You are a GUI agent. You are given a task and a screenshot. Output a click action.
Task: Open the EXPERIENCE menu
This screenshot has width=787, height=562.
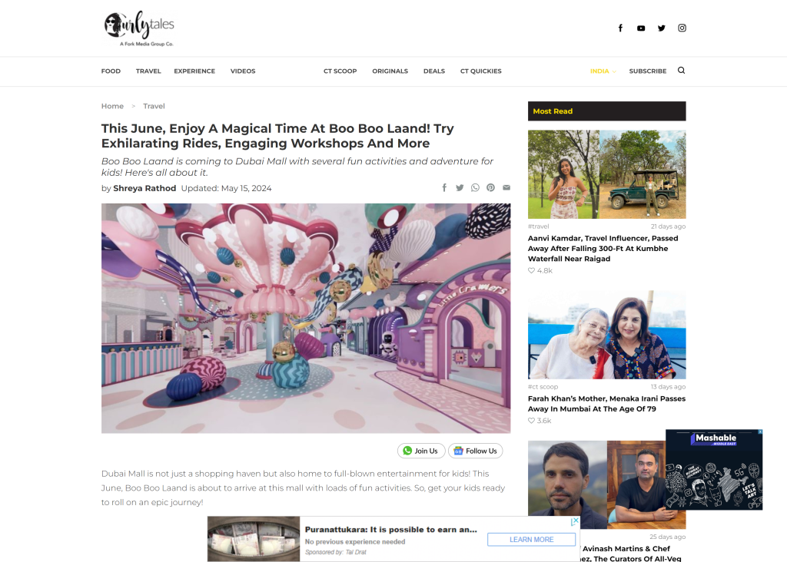point(194,71)
